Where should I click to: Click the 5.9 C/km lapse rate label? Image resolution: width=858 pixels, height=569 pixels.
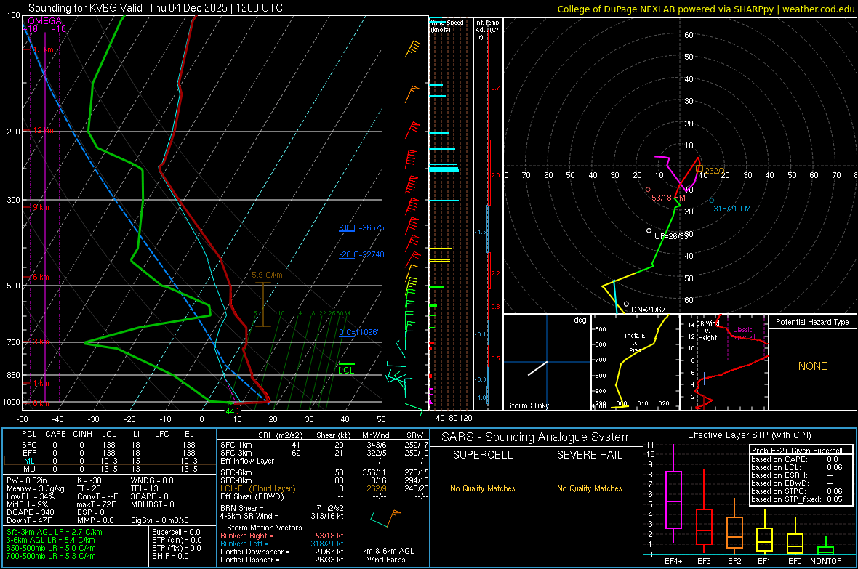click(267, 275)
